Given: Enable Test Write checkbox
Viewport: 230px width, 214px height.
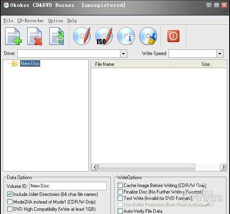Looking at the screenshot, I should coord(120,198).
